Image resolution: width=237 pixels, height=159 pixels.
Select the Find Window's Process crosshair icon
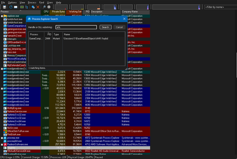click(49, 7)
